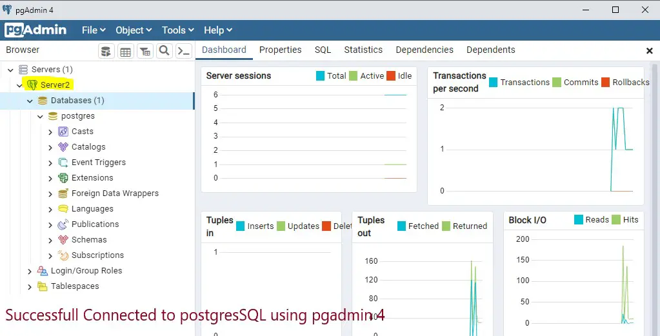Toggle the Inserts legend swatch
The height and width of the screenshot is (336, 660).
point(241,226)
